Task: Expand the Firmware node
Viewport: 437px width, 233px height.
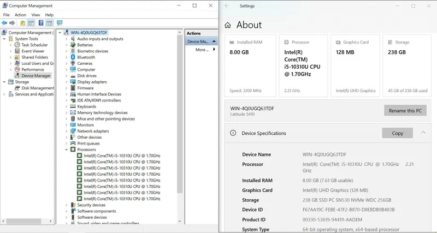Action: tap(66, 88)
